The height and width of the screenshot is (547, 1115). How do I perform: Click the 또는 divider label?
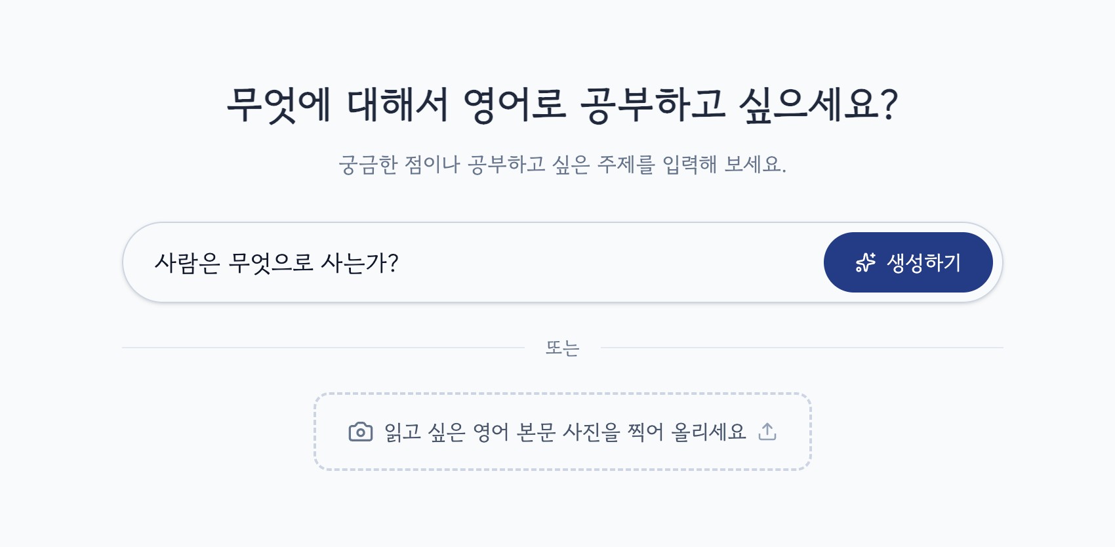click(x=563, y=347)
